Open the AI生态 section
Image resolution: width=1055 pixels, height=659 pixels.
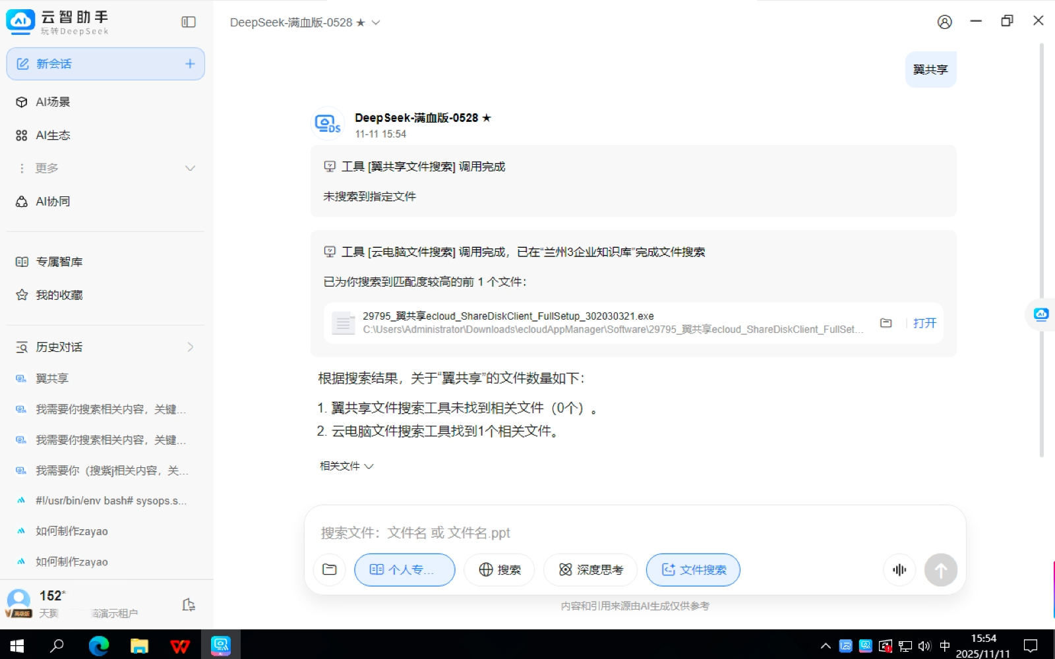[x=105, y=135]
